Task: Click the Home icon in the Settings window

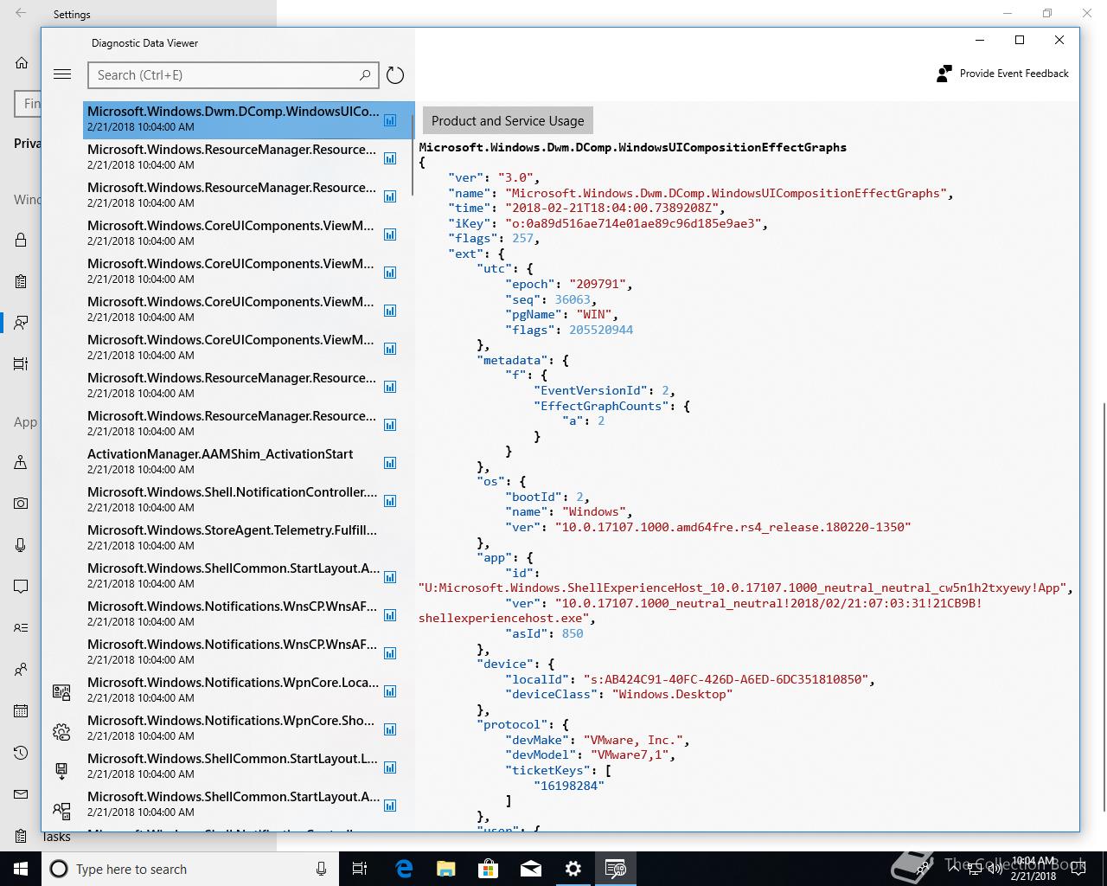Action: pos(22,62)
